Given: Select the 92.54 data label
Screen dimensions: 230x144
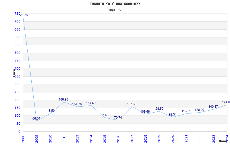Looking at the screenshot, I should click(x=173, y=114).
